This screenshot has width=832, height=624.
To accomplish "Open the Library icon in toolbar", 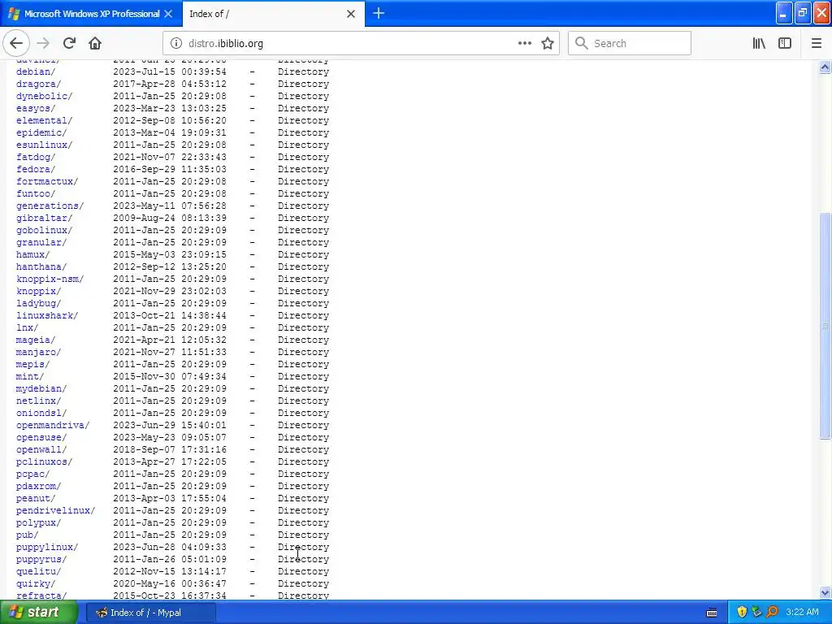I will [759, 44].
